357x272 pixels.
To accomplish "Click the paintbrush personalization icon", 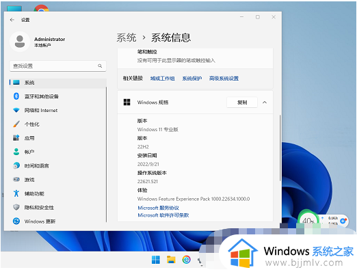I will (x=16, y=124).
